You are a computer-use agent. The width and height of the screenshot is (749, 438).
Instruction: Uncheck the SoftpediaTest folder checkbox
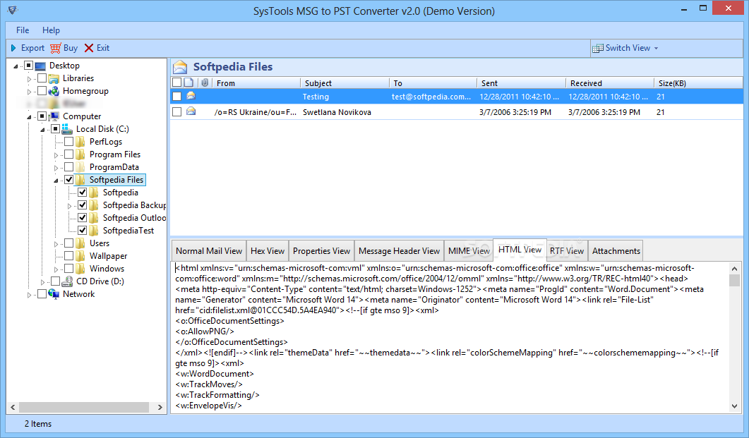point(82,231)
